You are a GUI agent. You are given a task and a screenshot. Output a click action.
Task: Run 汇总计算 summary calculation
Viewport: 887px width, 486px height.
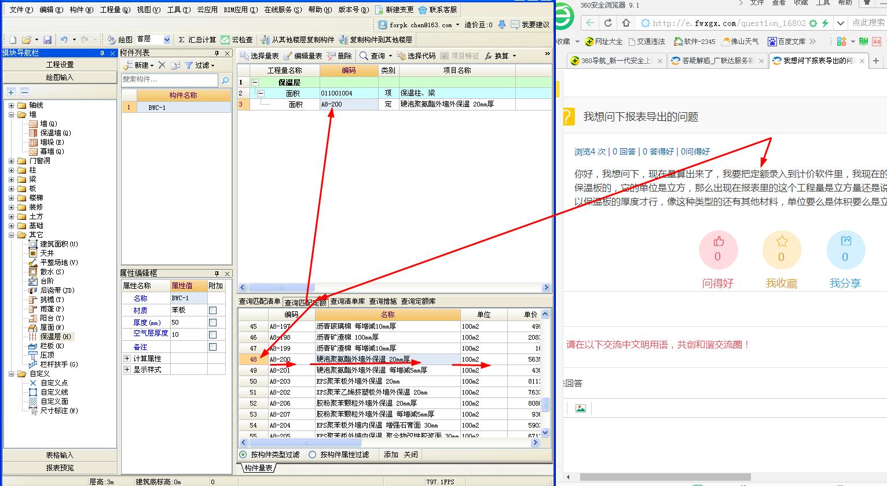point(196,40)
